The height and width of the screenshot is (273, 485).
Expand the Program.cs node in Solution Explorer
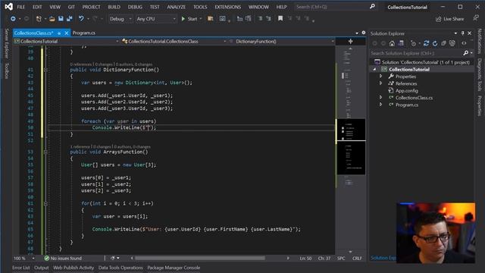(x=380, y=105)
